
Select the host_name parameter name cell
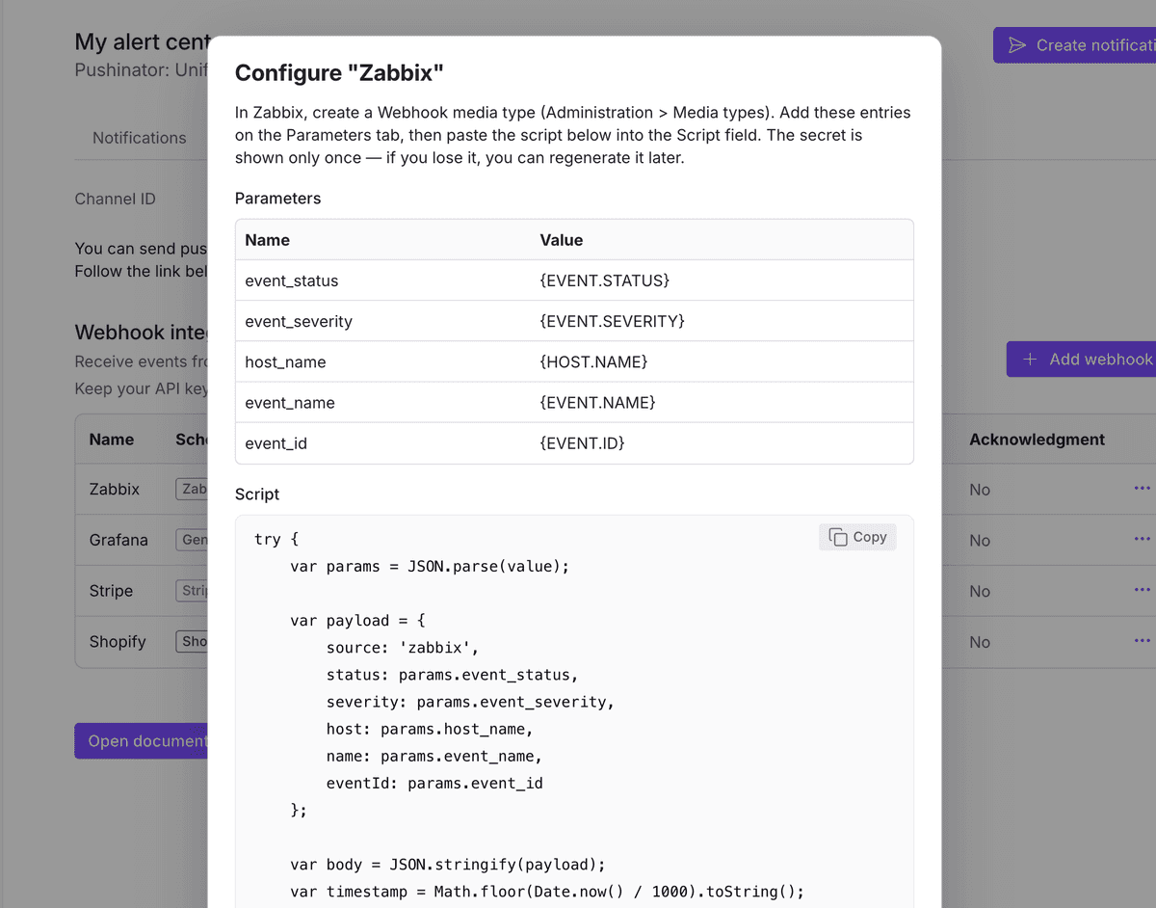click(383, 361)
